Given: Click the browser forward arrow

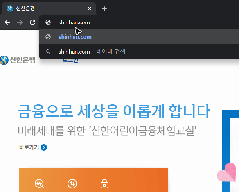Looking at the screenshot, I should (x=20, y=22).
